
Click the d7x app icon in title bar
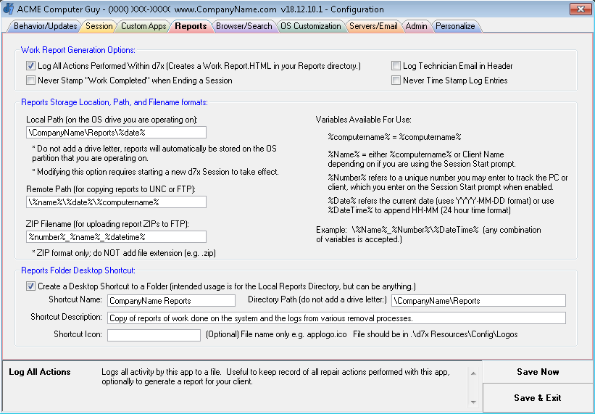pyautogui.click(x=9, y=9)
